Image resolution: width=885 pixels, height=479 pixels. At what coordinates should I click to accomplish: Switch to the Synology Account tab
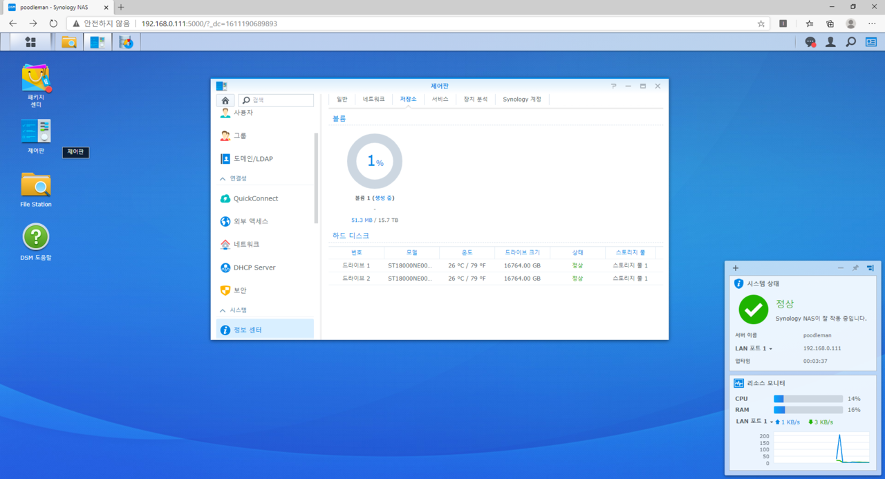click(522, 100)
